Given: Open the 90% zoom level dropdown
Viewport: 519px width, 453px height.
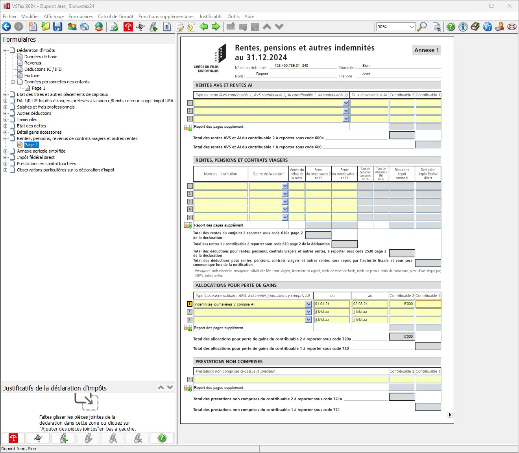Looking at the screenshot, I should 412,27.
